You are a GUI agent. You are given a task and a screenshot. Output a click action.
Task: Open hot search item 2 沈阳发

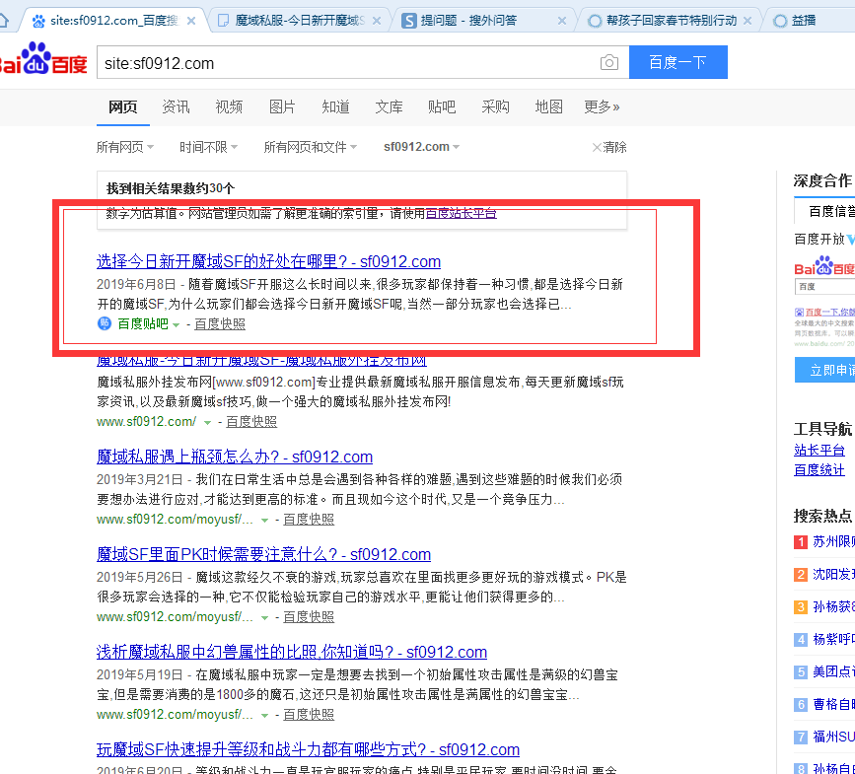[x=833, y=575]
